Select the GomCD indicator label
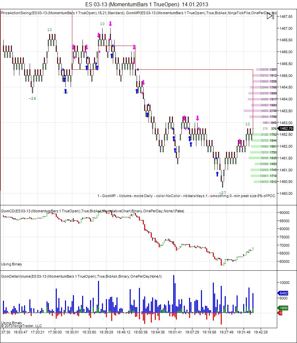The width and height of the screenshot is (297, 343). (x=92, y=211)
